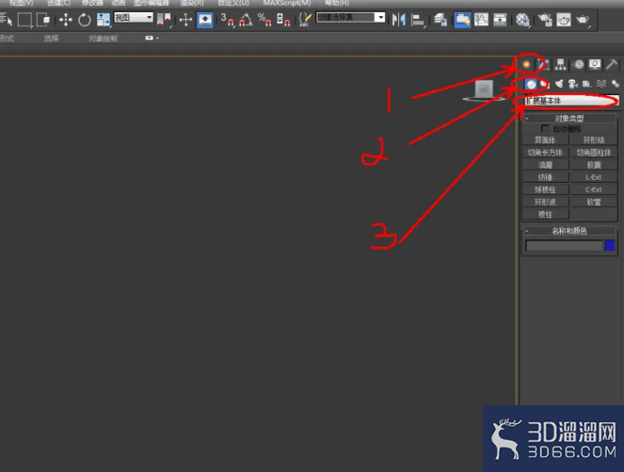Open the 扩展基本体 category dropdown
The image size is (624, 472).
coord(570,101)
